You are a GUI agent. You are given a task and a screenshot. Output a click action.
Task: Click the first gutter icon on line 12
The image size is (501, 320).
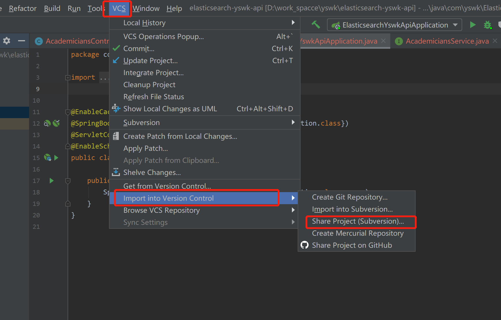tap(47, 123)
